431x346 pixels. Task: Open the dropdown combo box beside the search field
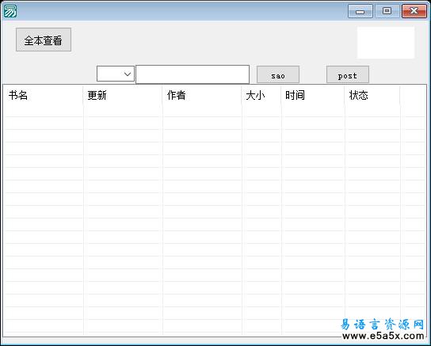point(116,74)
